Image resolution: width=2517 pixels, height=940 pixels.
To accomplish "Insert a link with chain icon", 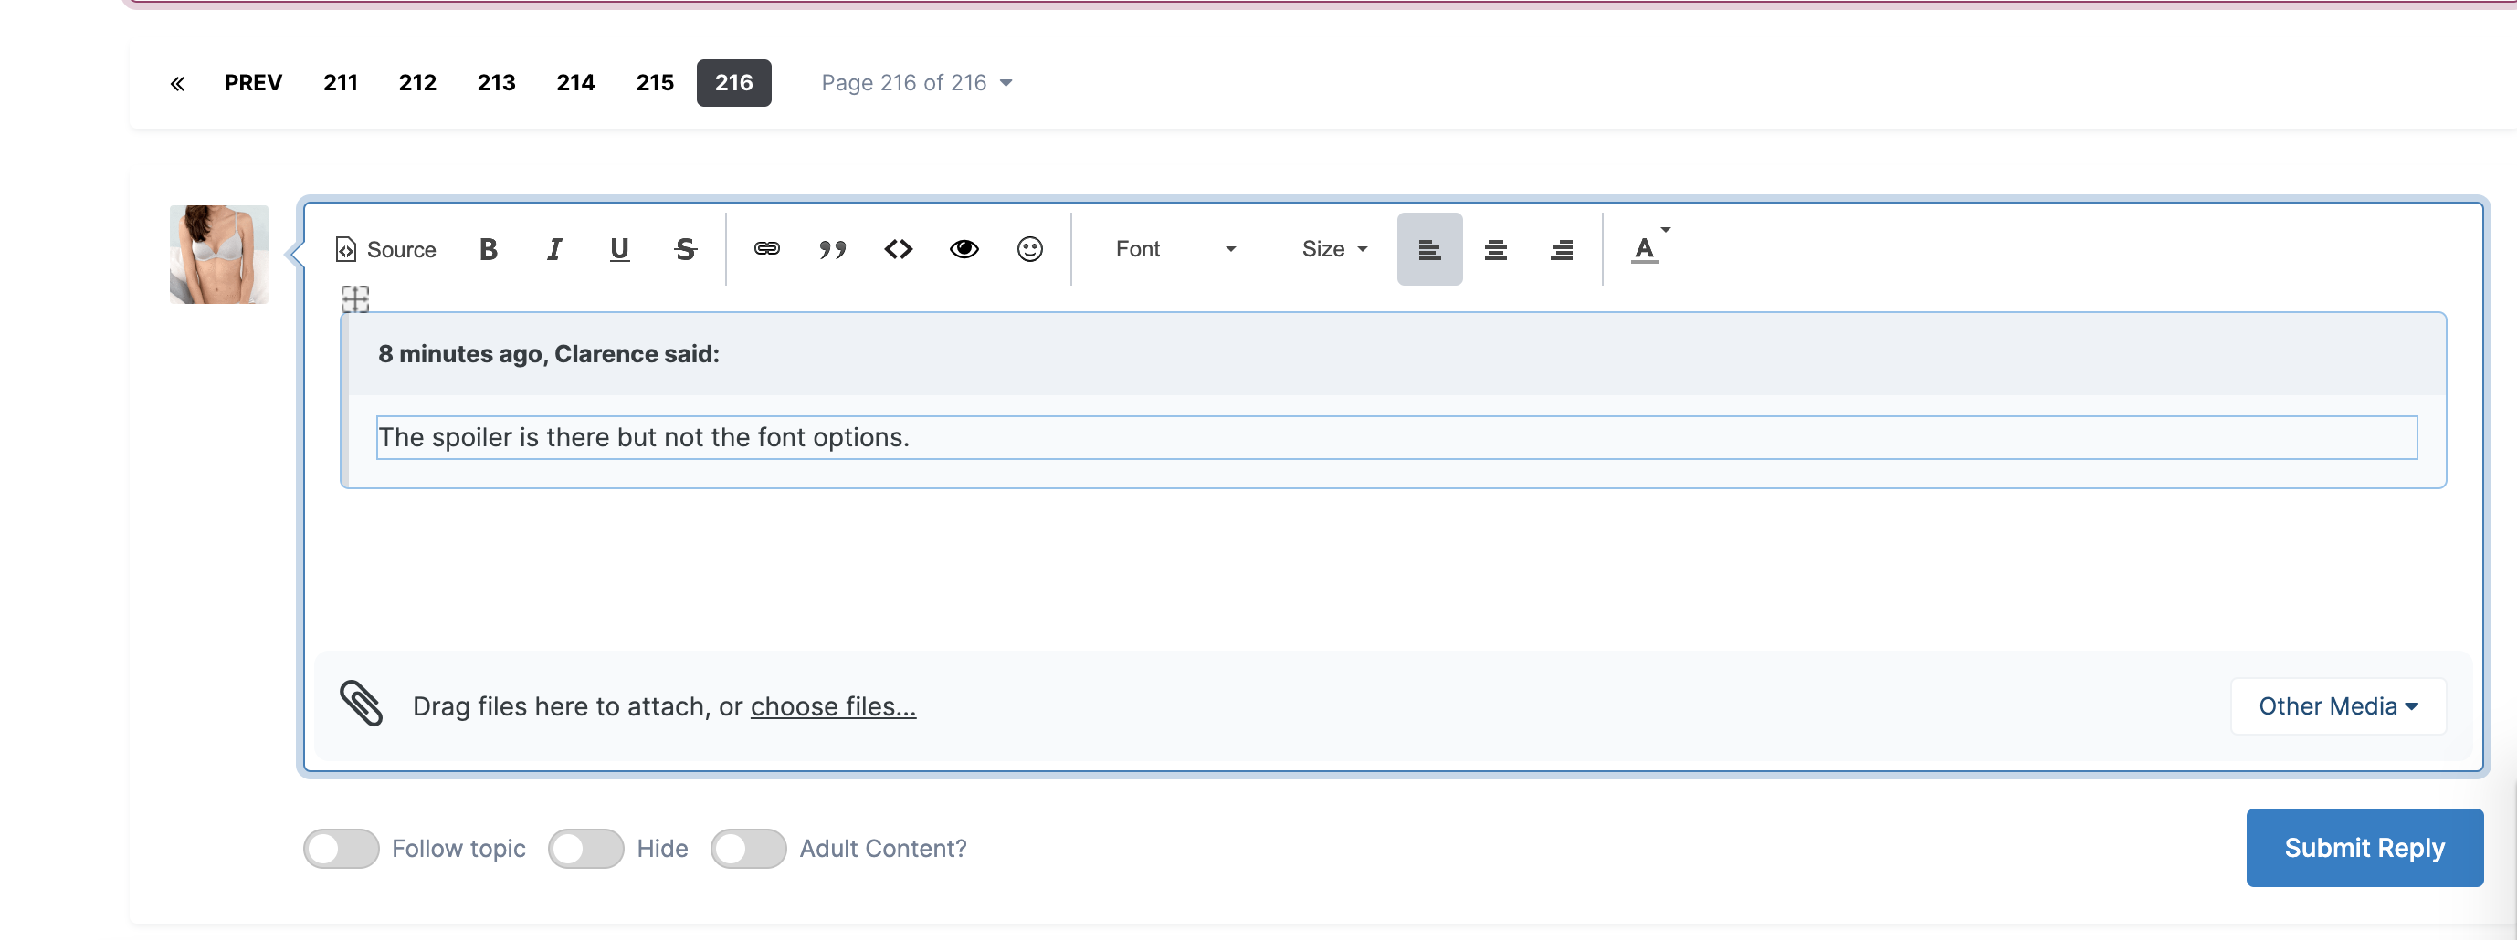I will pyautogui.click(x=767, y=250).
